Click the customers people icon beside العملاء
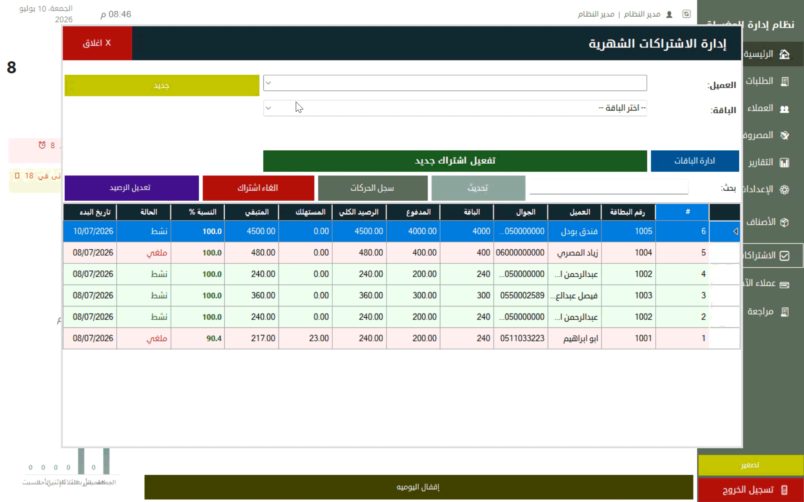 pos(784,109)
